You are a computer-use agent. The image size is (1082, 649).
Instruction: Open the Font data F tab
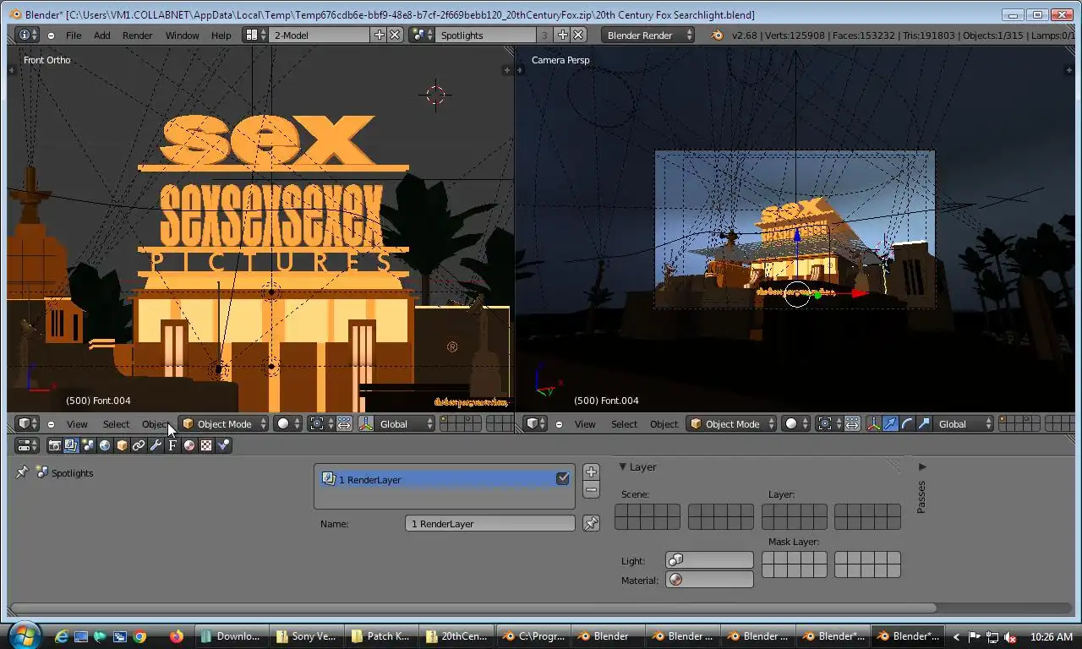pyautogui.click(x=172, y=445)
